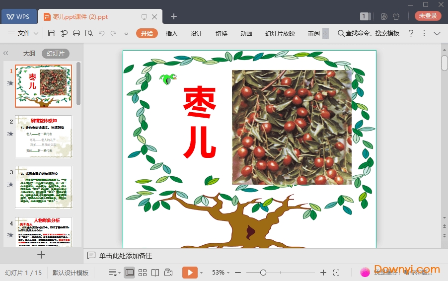The height and width of the screenshot is (281, 448).
Task: Click the 未登录 login button
Action: point(428,16)
